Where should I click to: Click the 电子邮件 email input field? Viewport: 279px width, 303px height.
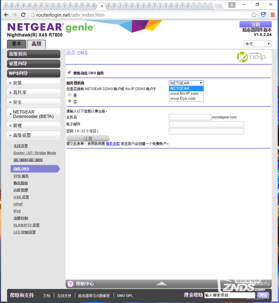pyautogui.click(x=206, y=124)
